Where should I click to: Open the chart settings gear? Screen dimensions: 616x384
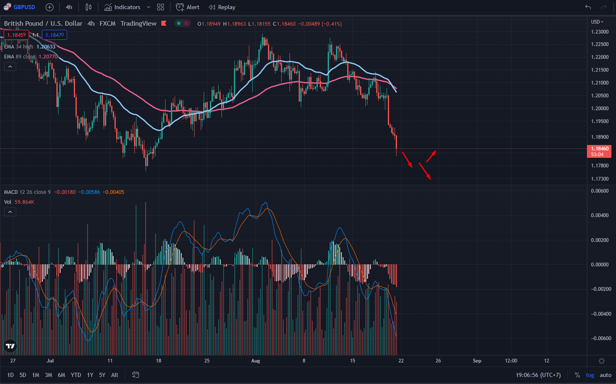tap(602, 361)
